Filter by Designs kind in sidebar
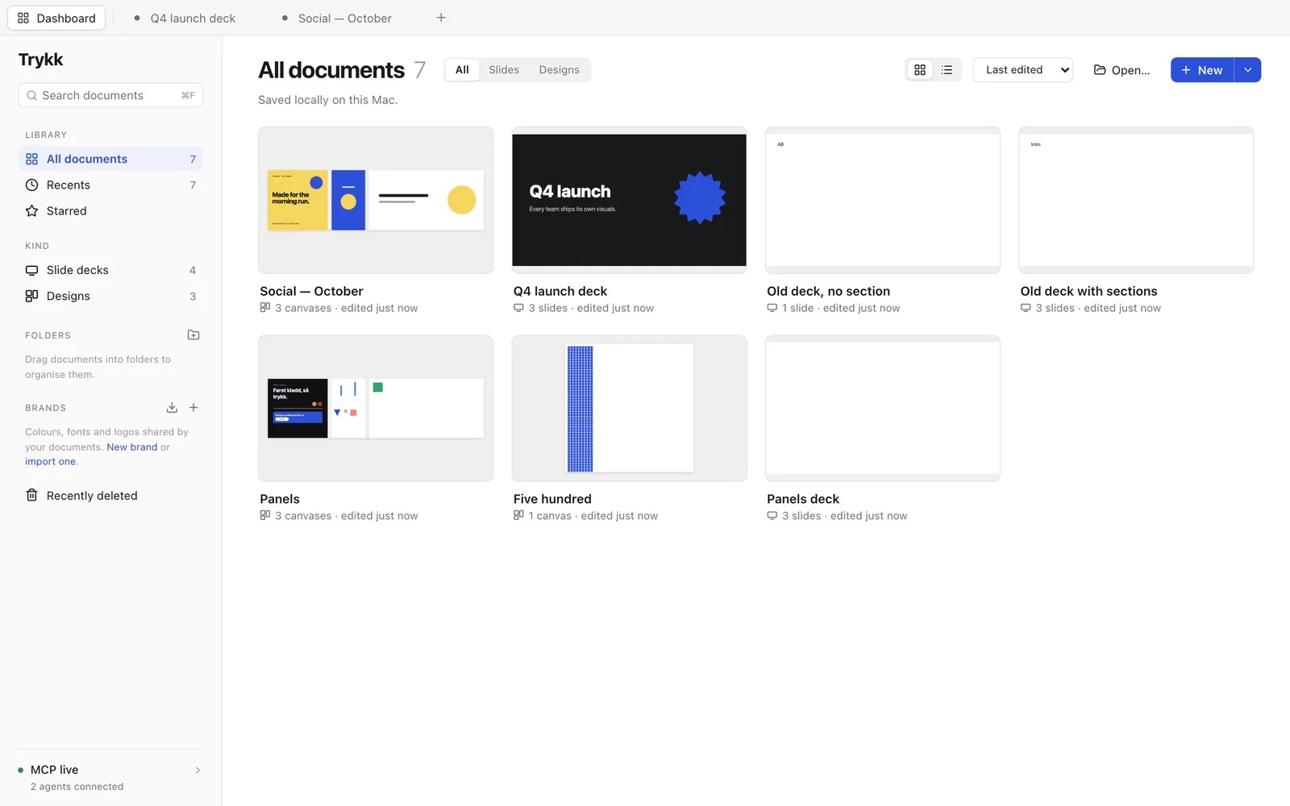 coord(110,296)
